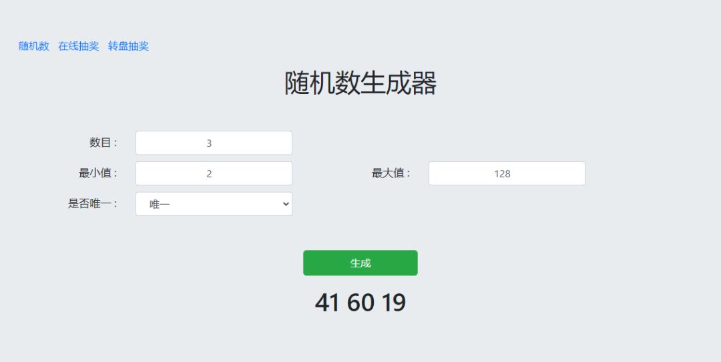
Task: Go to the 在线抽奖 page link
Action: coord(79,46)
